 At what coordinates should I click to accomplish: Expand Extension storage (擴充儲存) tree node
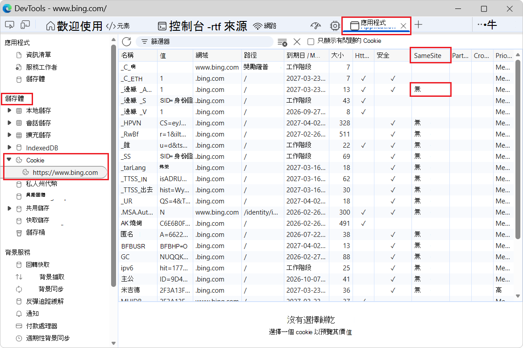click(x=9, y=135)
